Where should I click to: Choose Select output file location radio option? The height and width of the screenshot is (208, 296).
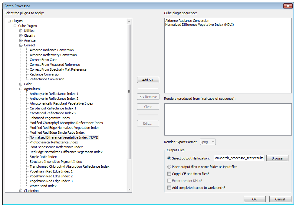[x=169, y=158]
